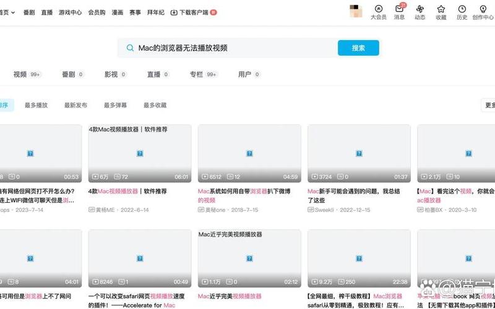495x309 pixels.
Task: Open the 直播 nav menu item
Action: click(x=47, y=12)
